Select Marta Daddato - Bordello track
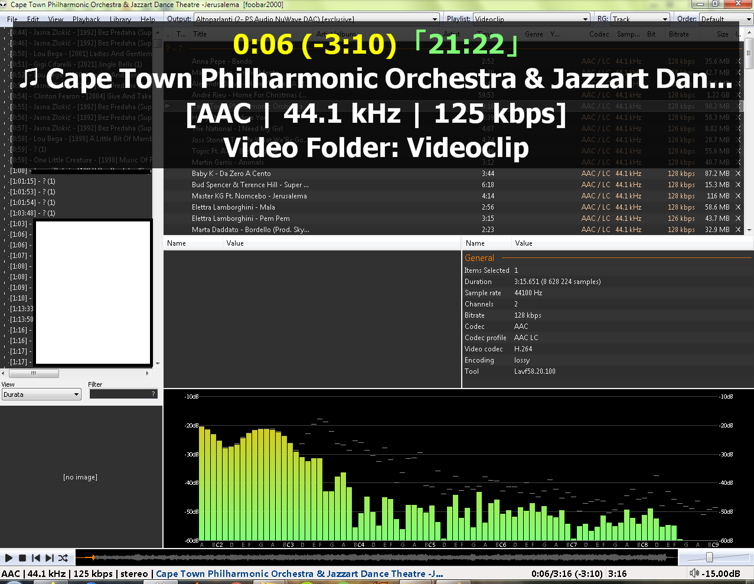754x584 pixels. 250,230
